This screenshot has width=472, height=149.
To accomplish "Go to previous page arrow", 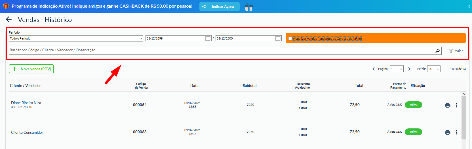I will (374, 69).
